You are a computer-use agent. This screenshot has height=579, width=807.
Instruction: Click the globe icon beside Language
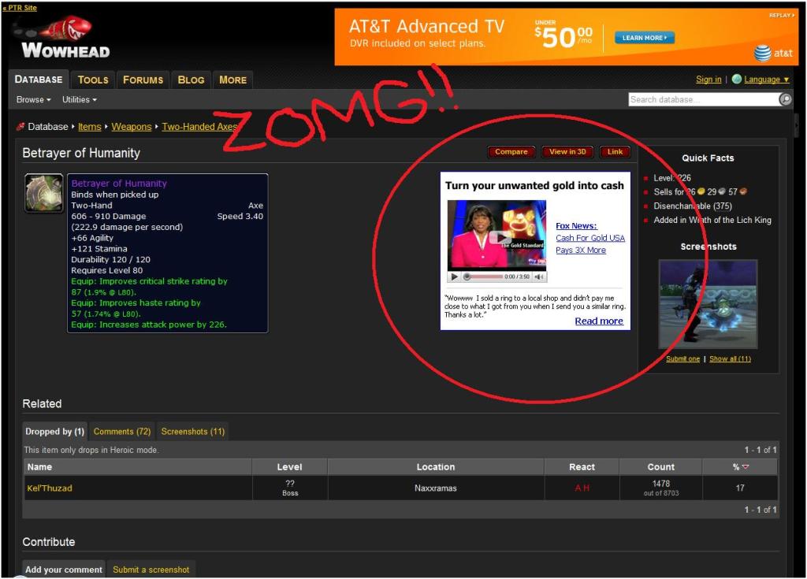click(737, 80)
